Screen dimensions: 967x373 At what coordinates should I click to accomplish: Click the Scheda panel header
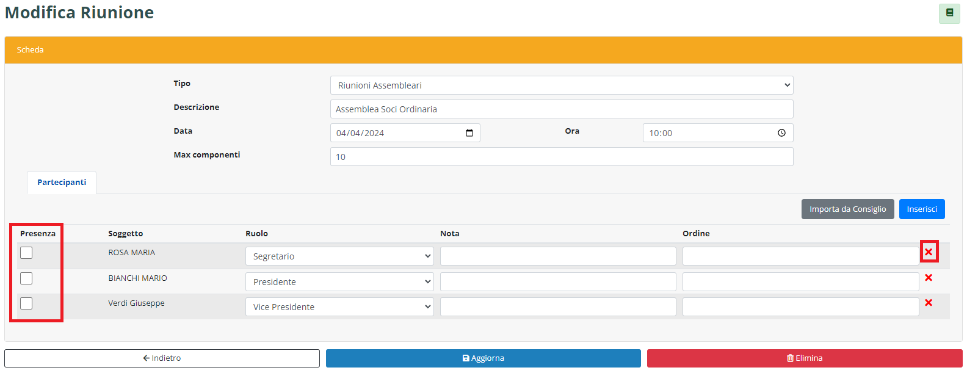click(x=483, y=50)
